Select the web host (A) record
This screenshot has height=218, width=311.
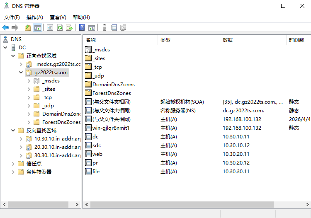click(x=97, y=154)
